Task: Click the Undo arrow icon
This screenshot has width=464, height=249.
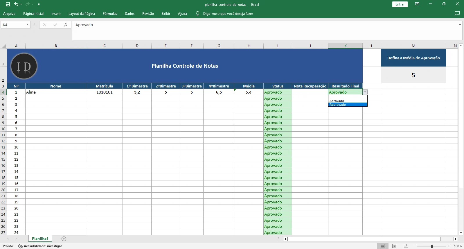Action: tap(16, 4)
